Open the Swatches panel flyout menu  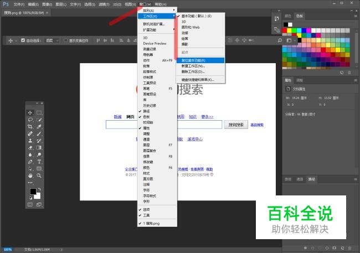(356, 16)
